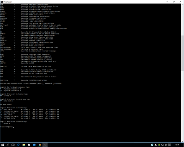Click 'Supports fast system call instructions' line
The height and width of the screenshot is (147, 184).
tap(37, 23)
